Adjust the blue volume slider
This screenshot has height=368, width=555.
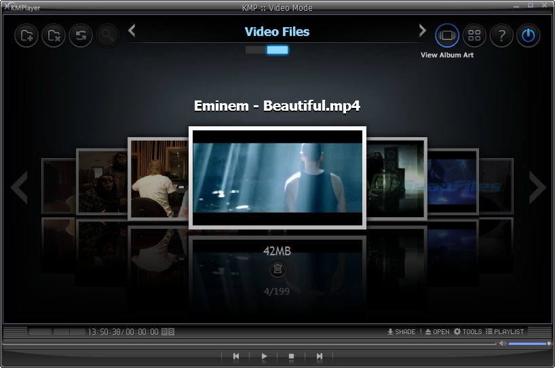529,344
